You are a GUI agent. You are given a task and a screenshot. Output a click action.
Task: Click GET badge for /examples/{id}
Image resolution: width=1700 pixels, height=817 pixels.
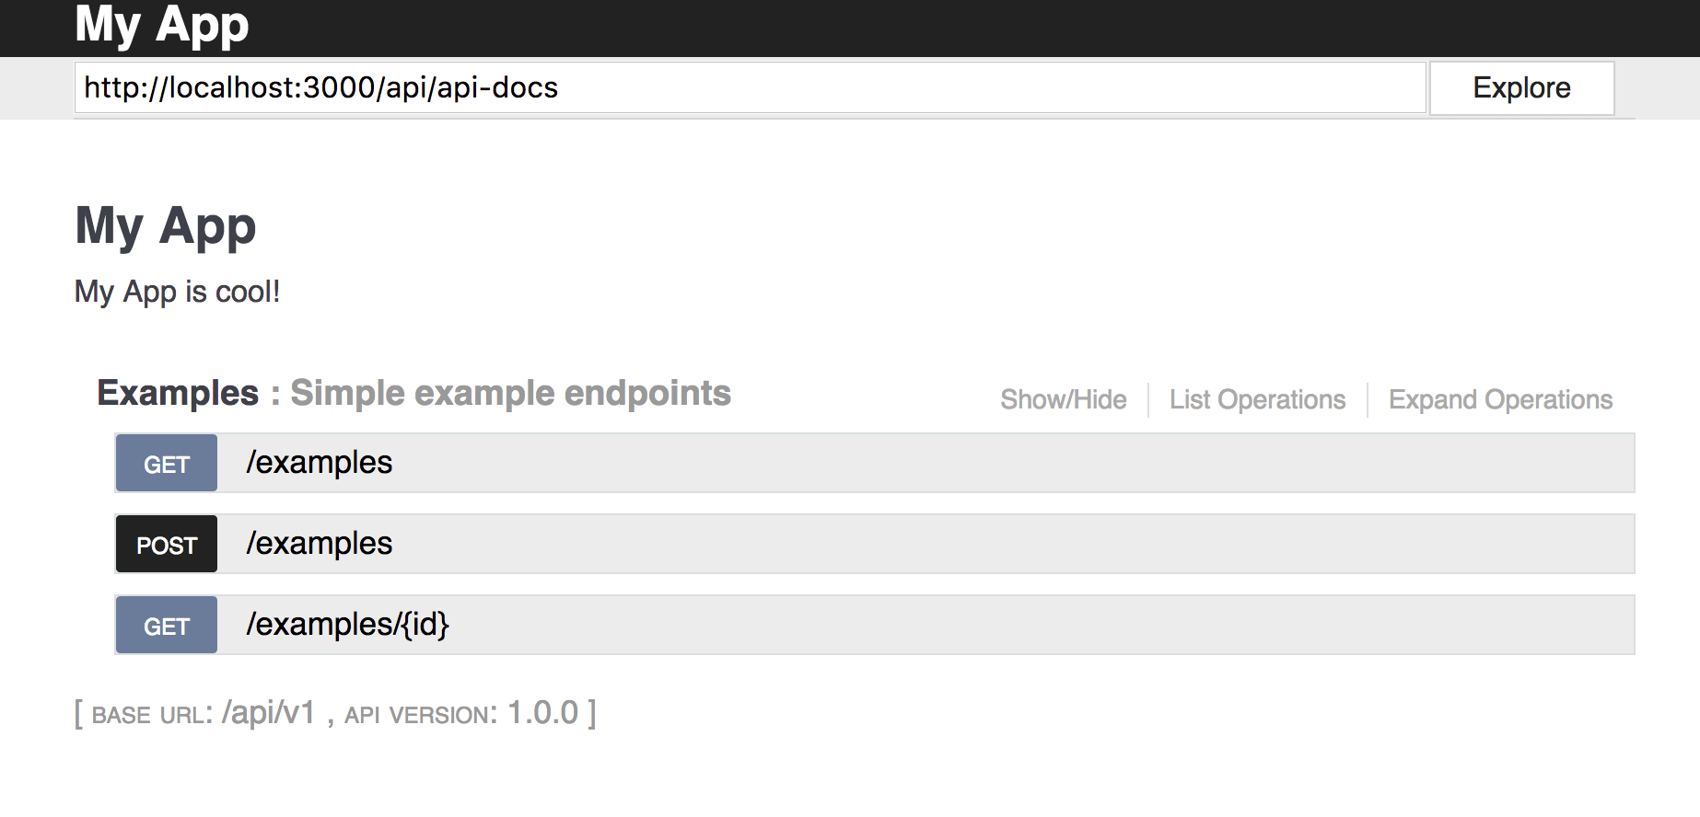(x=167, y=626)
